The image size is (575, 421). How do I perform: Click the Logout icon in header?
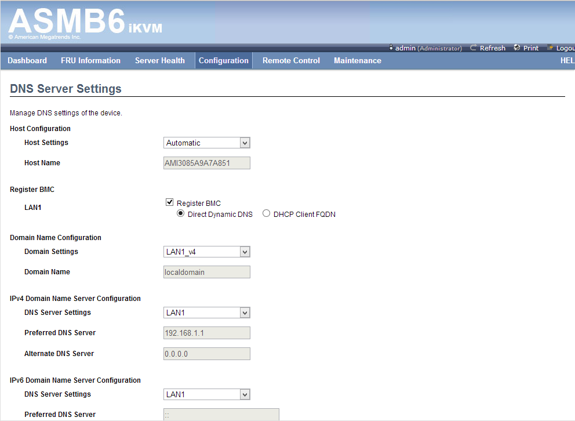coord(550,48)
